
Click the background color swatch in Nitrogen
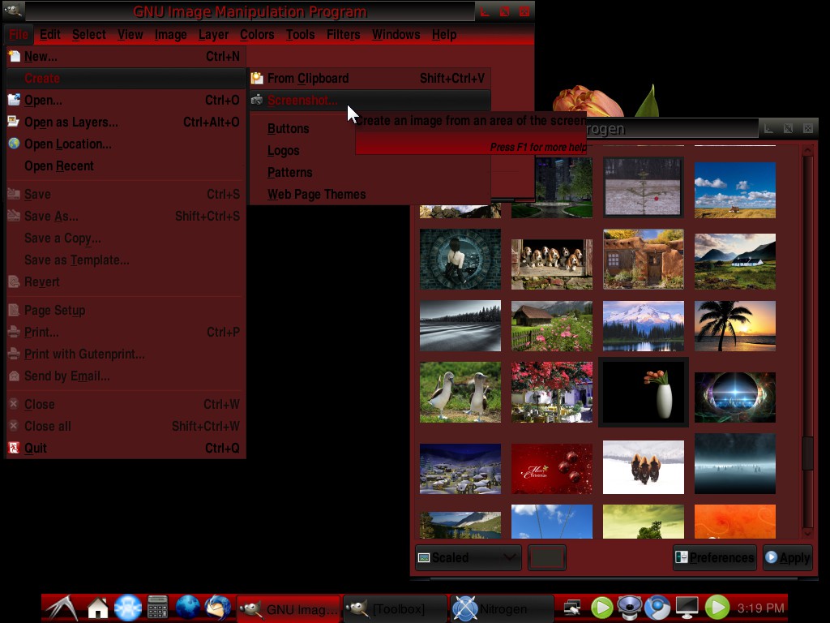coord(547,557)
